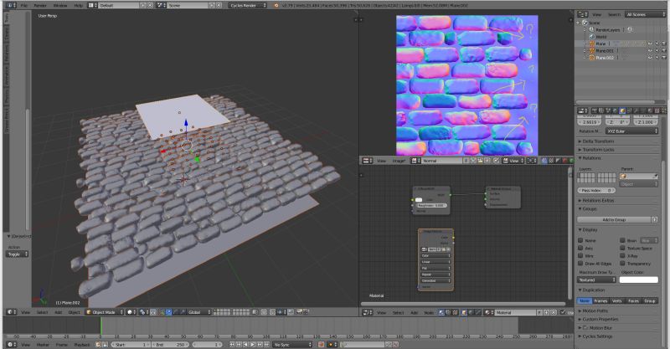Expand the Delta Transform panel
The image size is (670, 349).
(x=598, y=141)
